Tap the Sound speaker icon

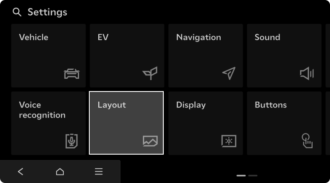click(307, 74)
